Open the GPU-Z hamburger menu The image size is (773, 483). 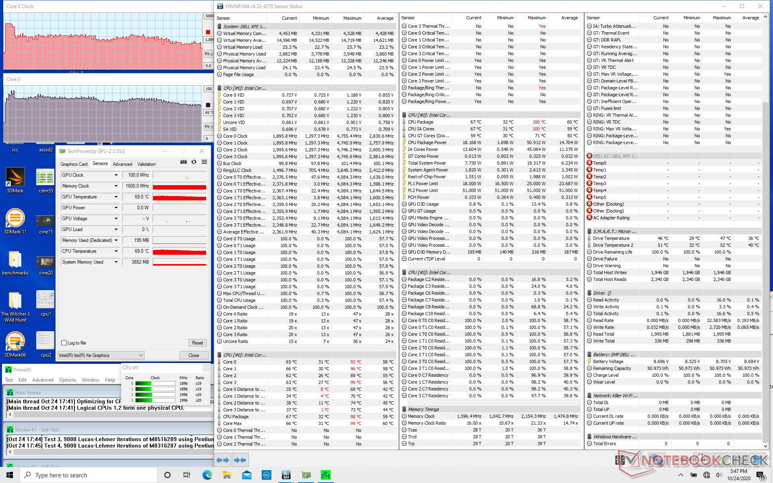204,162
